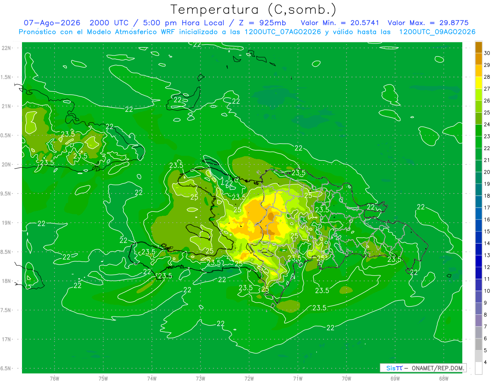498x384 pixels.
Task: Click the '19N' latitude axis label
Action: pyautogui.click(x=7, y=223)
